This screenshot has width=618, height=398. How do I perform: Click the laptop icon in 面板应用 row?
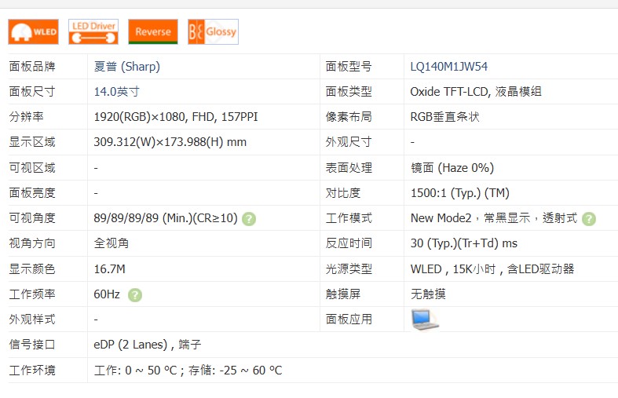(x=425, y=319)
